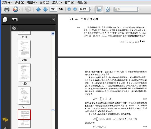This screenshot has width=151, height=129.
Task: Open the 帮助 (Help) menu
Action: pyautogui.click(x=82, y=3)
